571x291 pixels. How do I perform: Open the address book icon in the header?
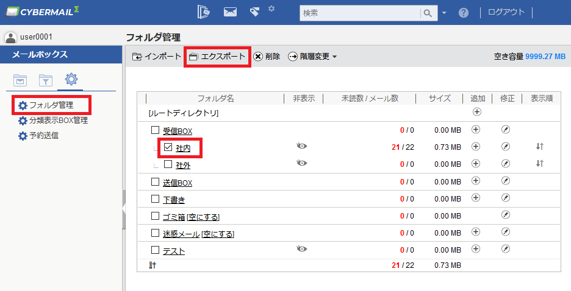(204, 12)
